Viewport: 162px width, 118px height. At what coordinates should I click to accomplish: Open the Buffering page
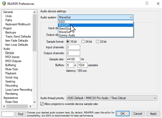11,65
